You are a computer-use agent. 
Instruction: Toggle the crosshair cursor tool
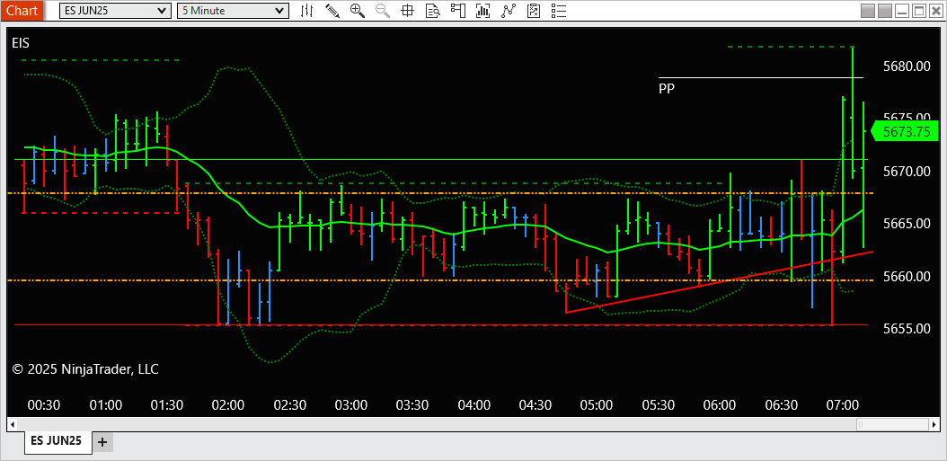pyautogui.click(x=407, y=10)
